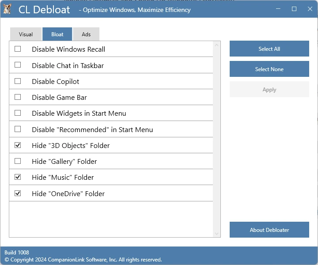This screenshot has width=318, height=265.
Task: Close the CL Debloat window
Action: coord(310,9)
